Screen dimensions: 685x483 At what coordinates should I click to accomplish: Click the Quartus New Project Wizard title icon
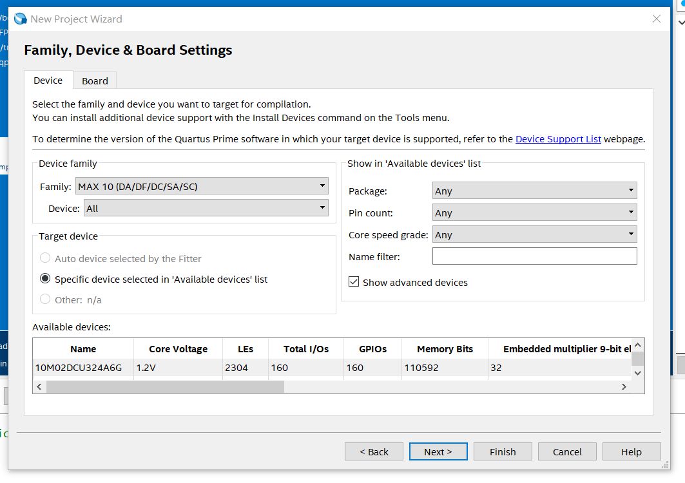coord(21,19)
